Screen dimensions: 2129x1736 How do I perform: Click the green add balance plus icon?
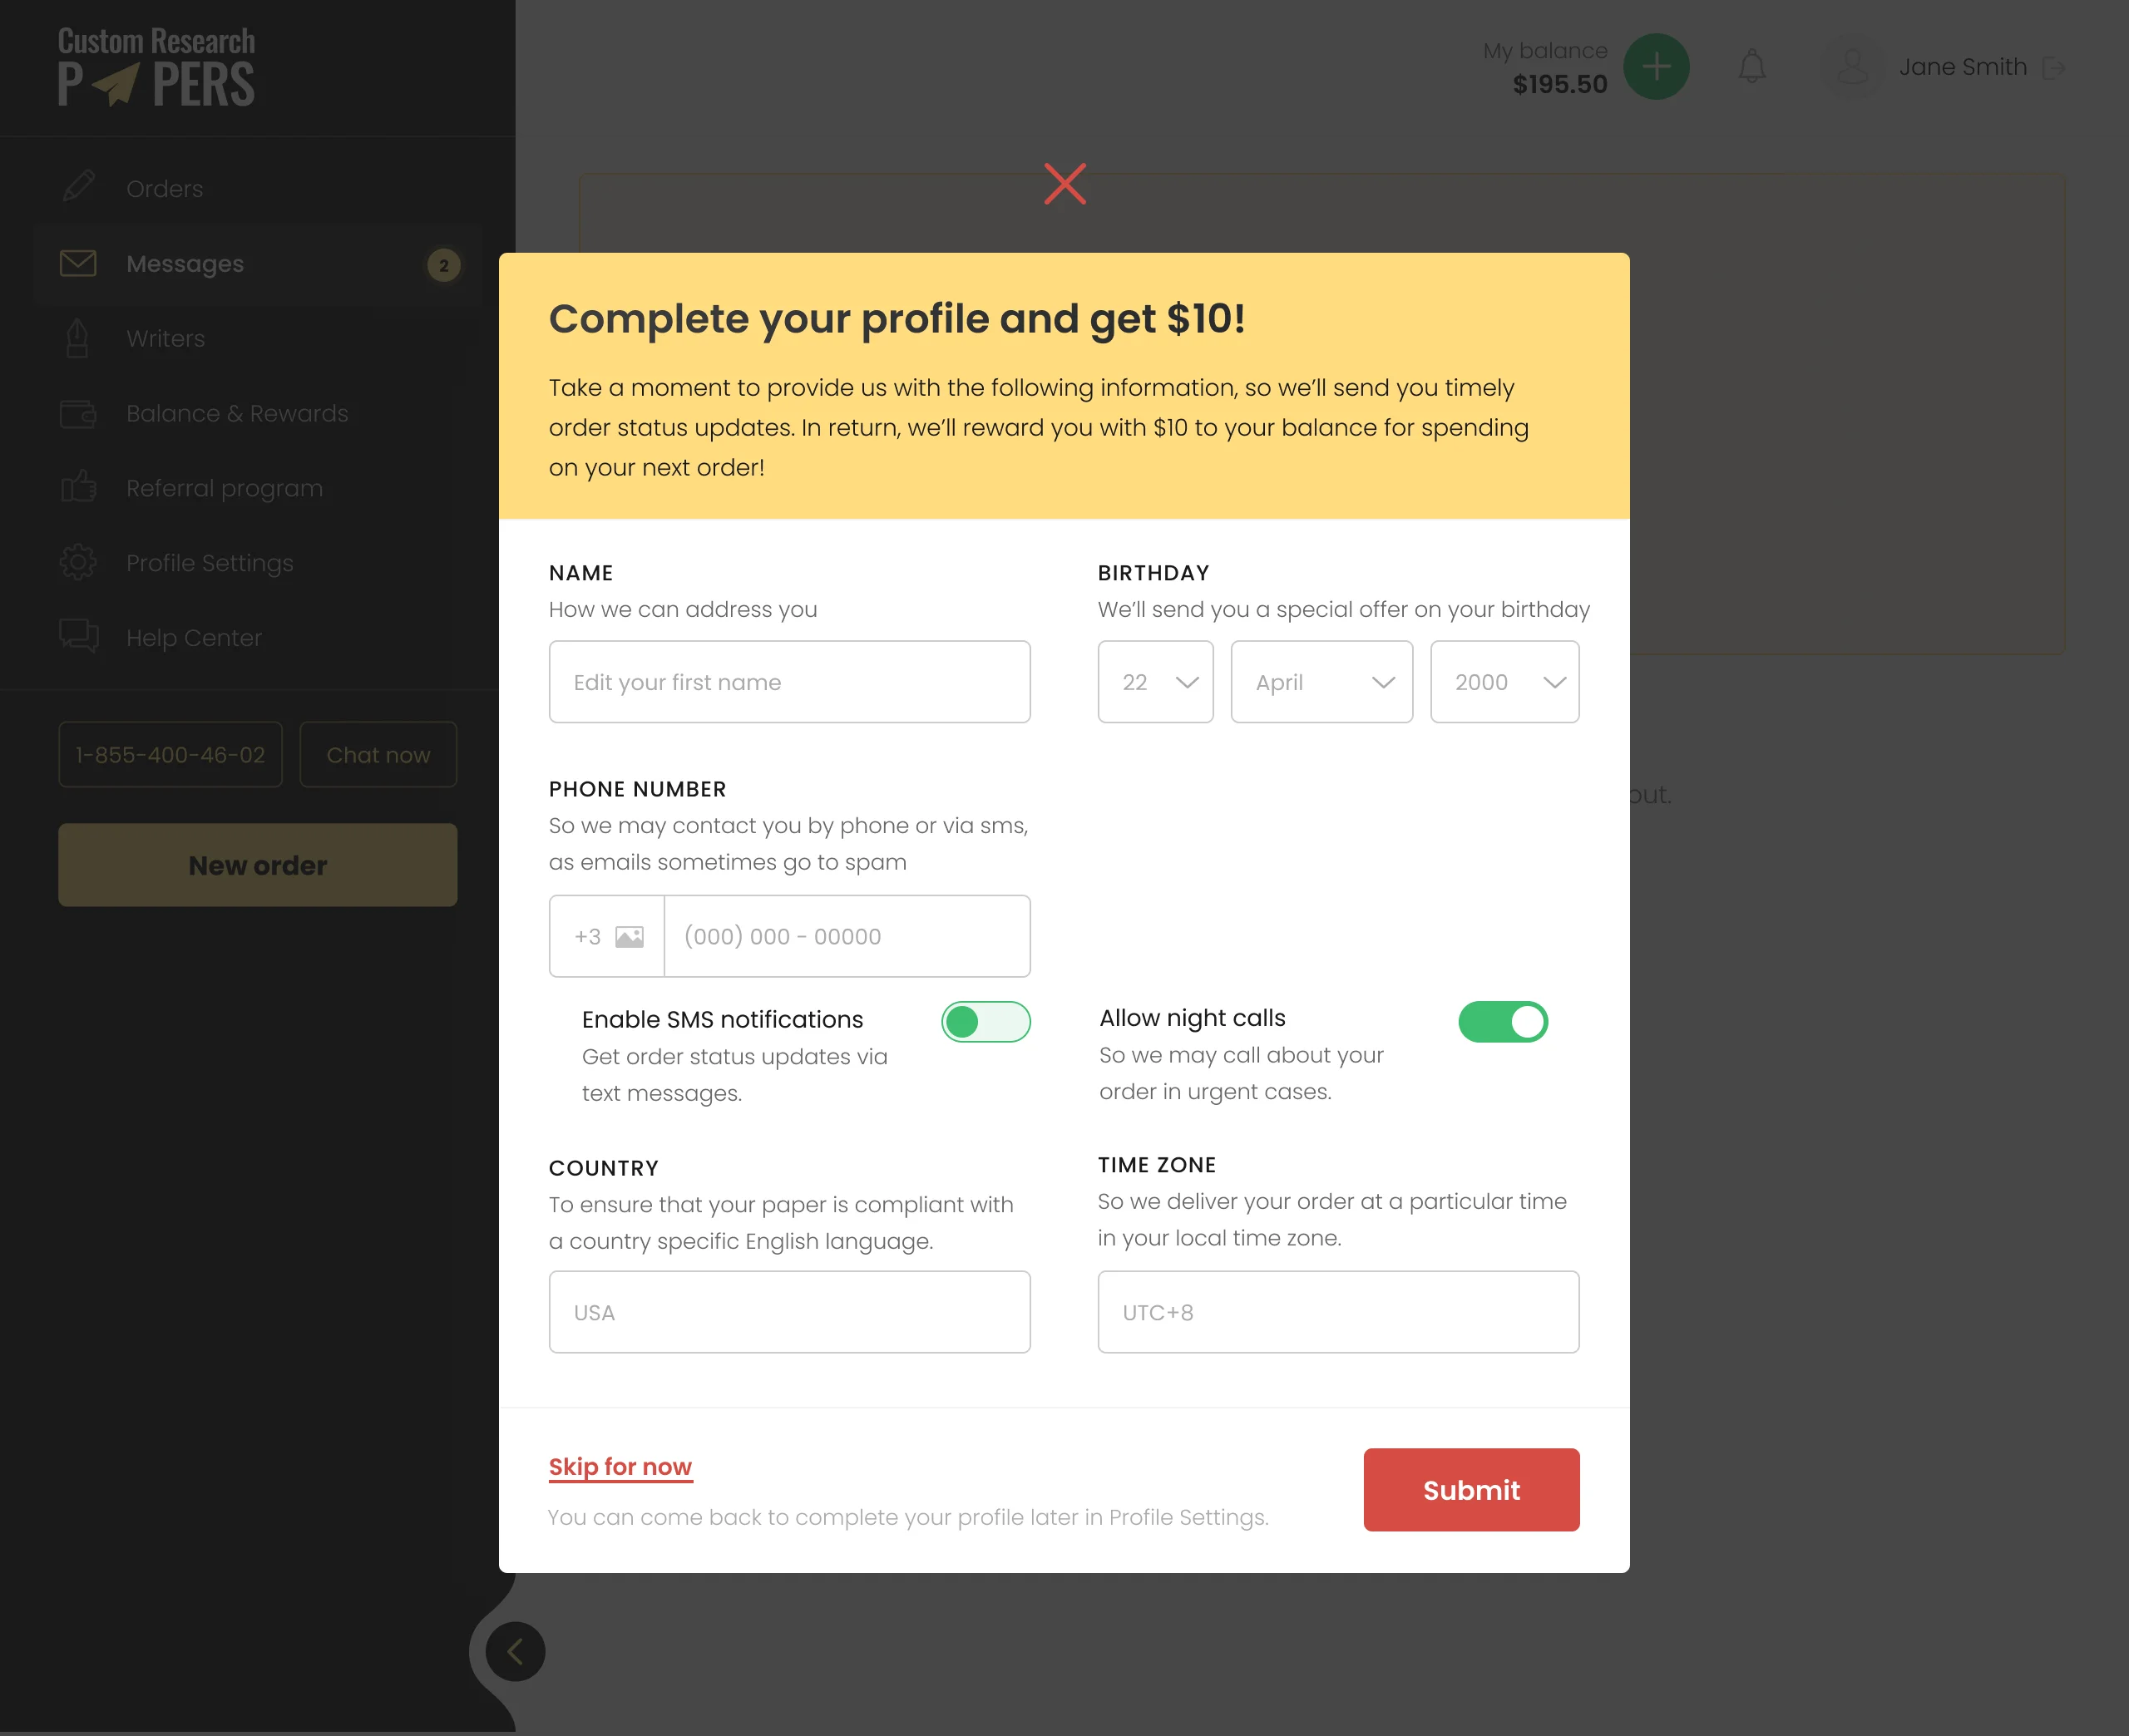click(1655, 67)
